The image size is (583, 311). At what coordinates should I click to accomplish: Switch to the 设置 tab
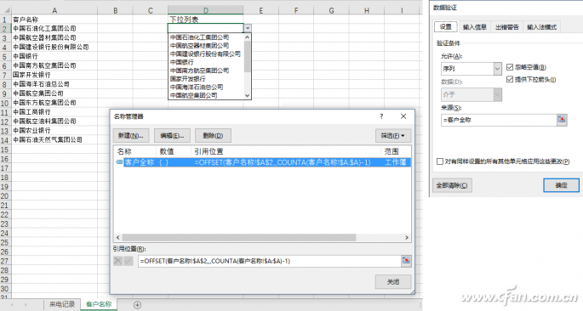(445, 26)
